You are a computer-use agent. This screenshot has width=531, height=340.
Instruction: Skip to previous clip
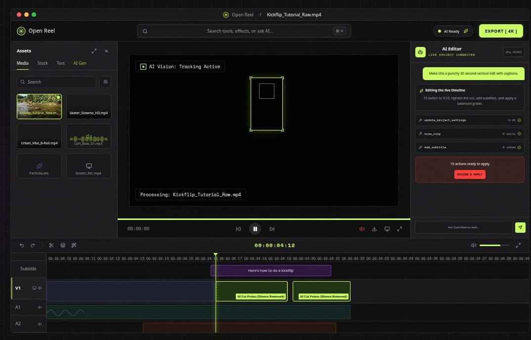click(238, 229)
